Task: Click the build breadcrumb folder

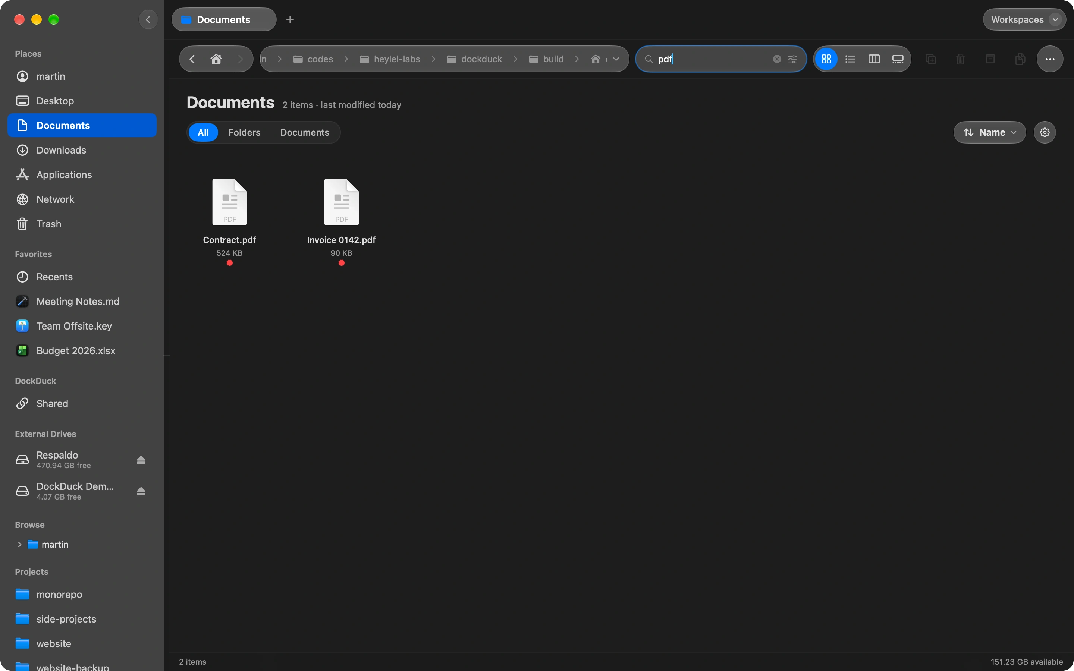Action: (546, 59)
